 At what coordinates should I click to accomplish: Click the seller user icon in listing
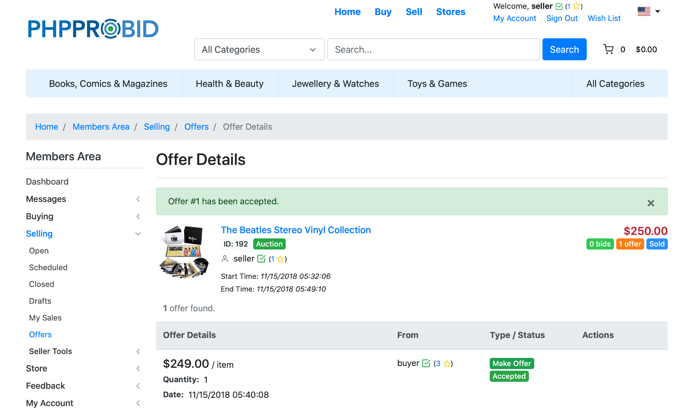pos(225,259)
